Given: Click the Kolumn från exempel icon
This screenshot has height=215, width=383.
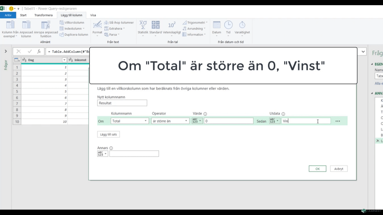Looking at the screenshot, I should [10, 25].
